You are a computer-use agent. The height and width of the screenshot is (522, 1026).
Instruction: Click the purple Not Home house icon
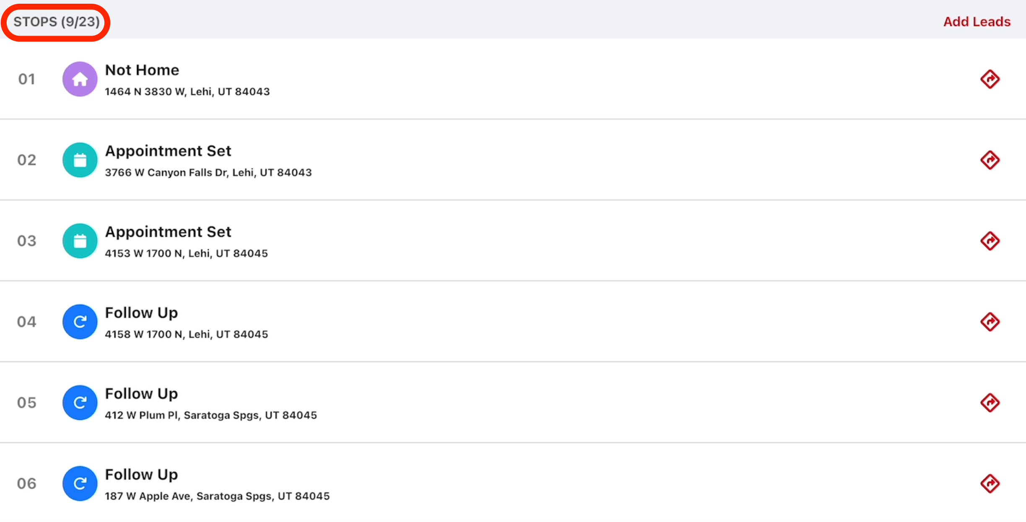coord(80,79)
